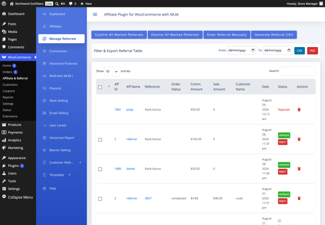Open the Products menu in WordPress sidebar
The width and height of the screenshot is (325, 225).
[x=14, y=124]
